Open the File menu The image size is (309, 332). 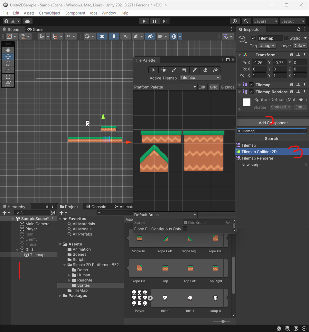tap(5, 13)
